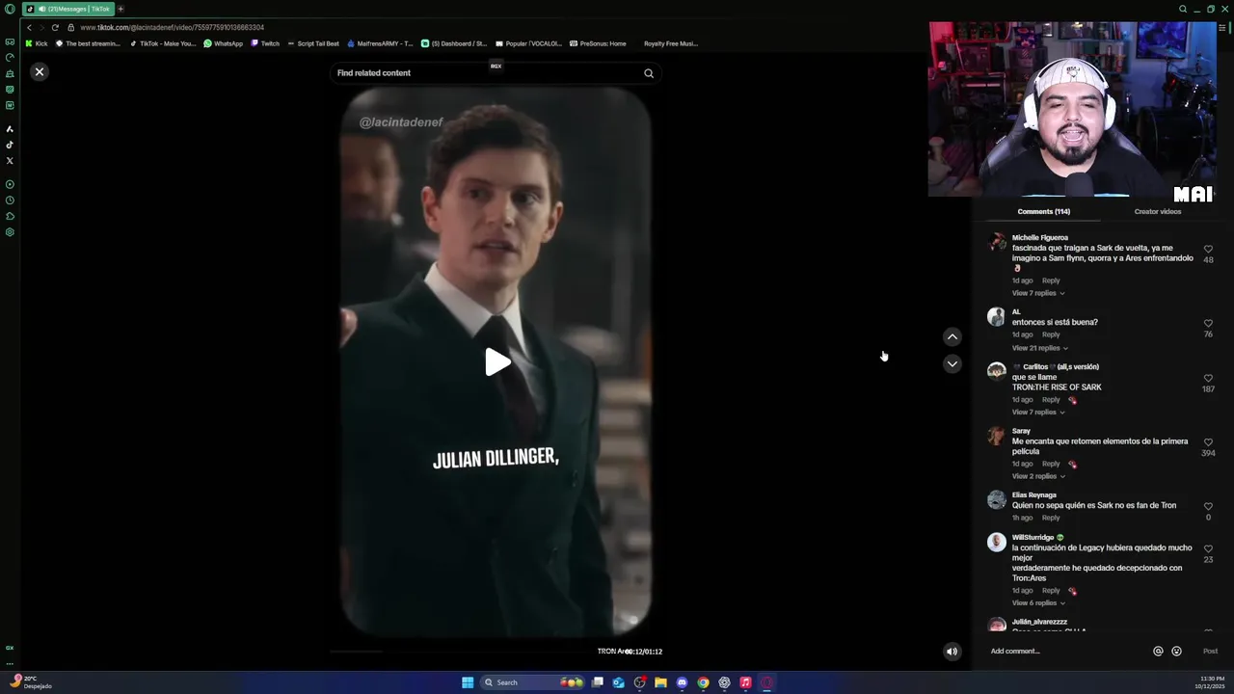Select the (21)Messages | TikTok browser tab
This screenshot has height=694, width=1234.
67,9
